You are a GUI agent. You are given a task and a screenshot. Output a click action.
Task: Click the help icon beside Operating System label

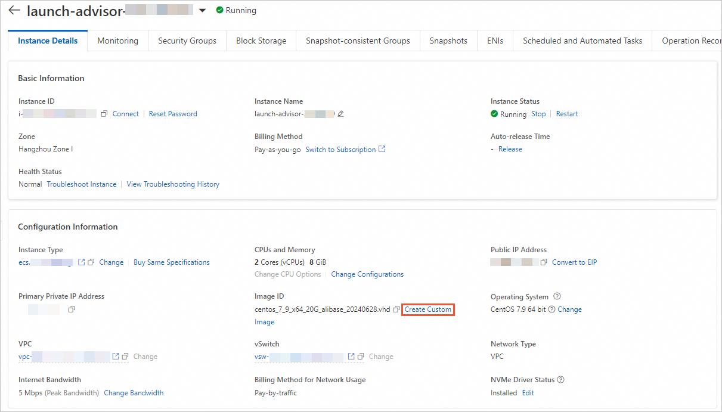click(x=557, y=296)
